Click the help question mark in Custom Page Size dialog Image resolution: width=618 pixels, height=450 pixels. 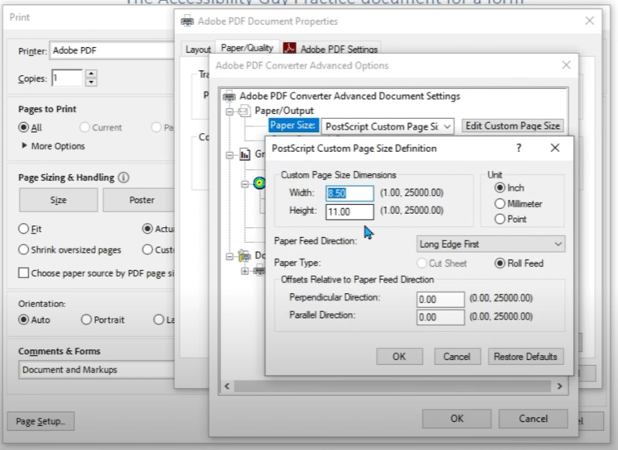519,148
